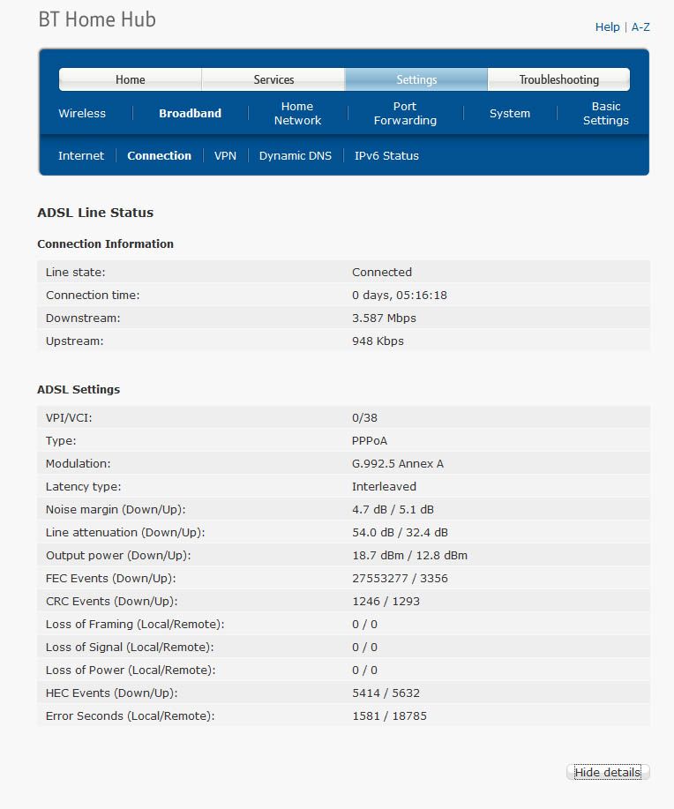Switch to the Services tab
The image size is (674, 809).
pos(273,79)
